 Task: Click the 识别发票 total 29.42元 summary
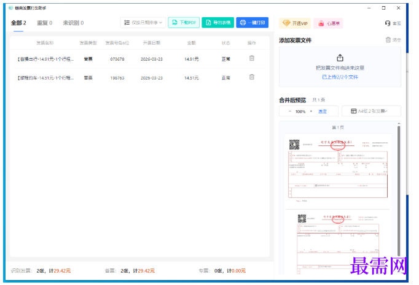coord(41,271)
